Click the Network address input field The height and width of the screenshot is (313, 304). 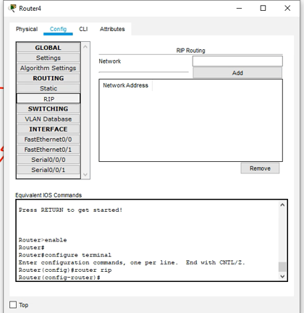point(237,61)
